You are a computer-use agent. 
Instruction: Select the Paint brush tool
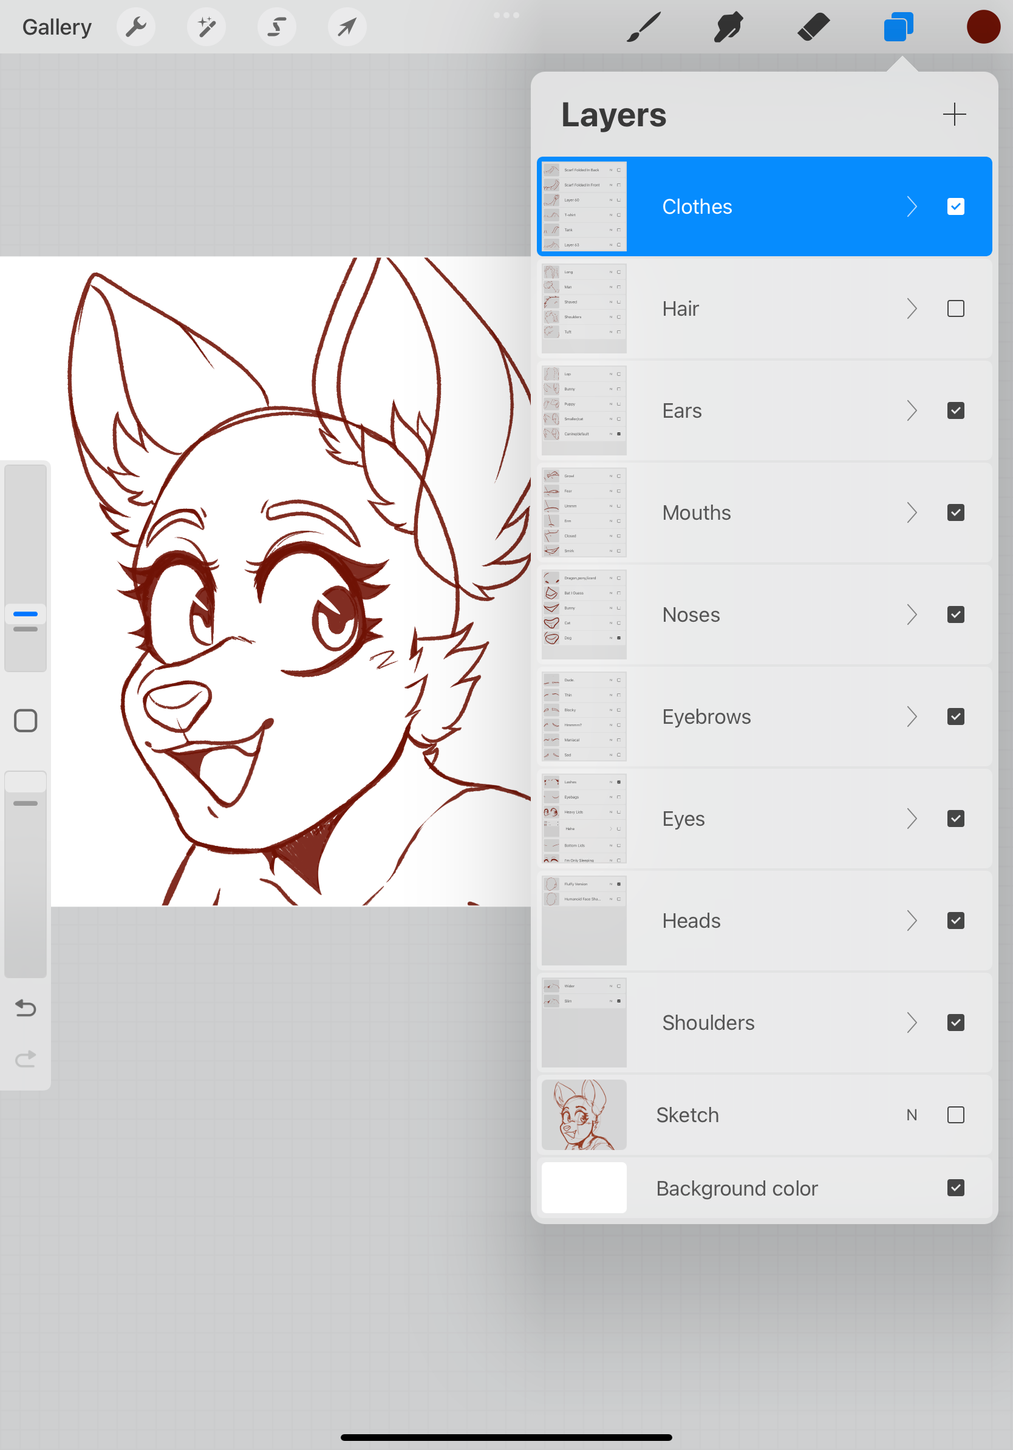point(644,27)
